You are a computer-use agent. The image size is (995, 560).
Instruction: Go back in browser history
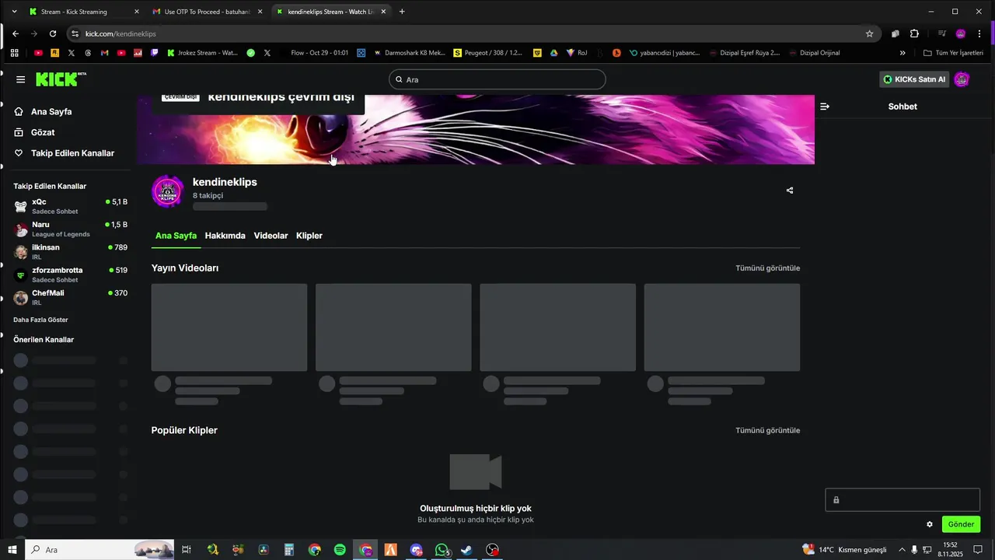click(x=16, y=33)
